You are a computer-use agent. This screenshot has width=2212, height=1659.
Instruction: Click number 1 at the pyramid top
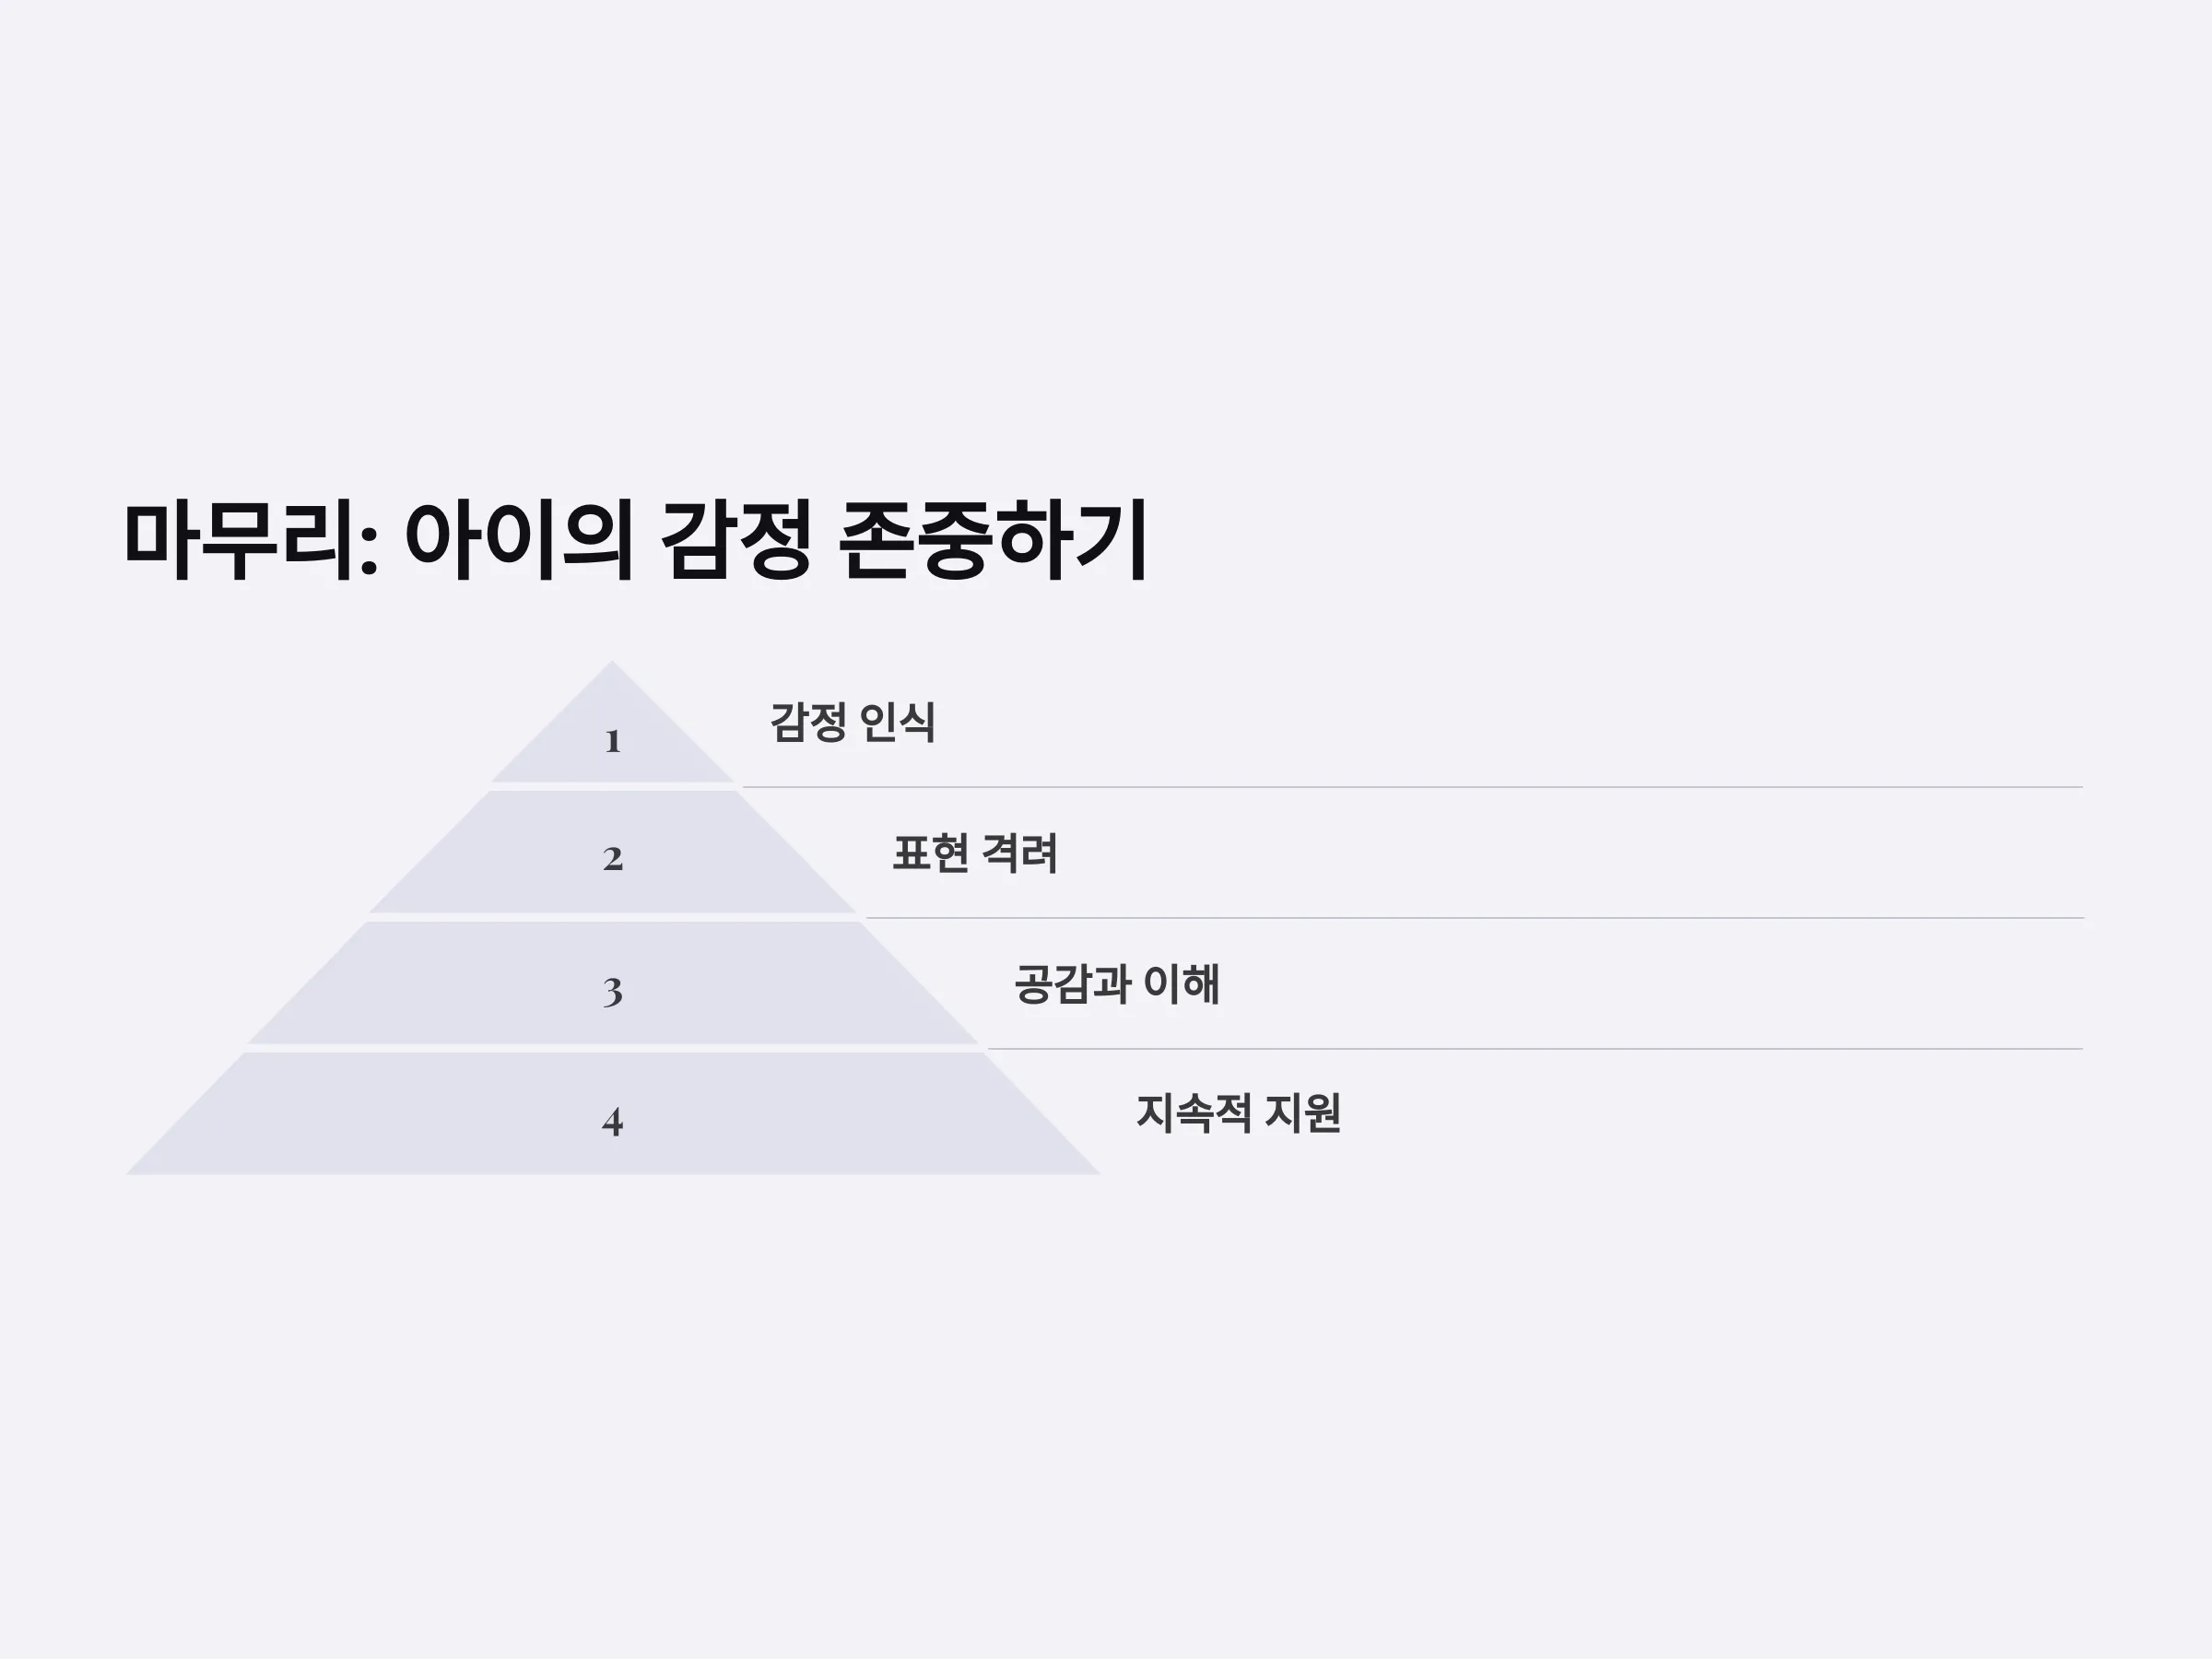(613, 741)
